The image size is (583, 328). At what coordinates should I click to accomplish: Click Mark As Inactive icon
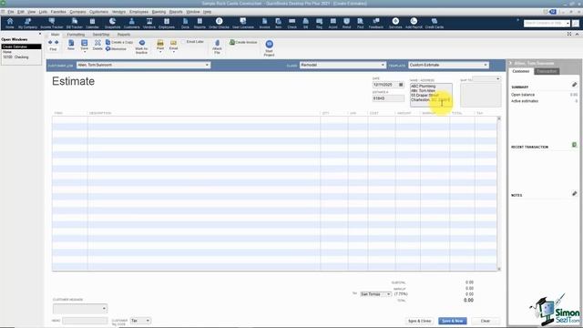(x=142, y=46)
